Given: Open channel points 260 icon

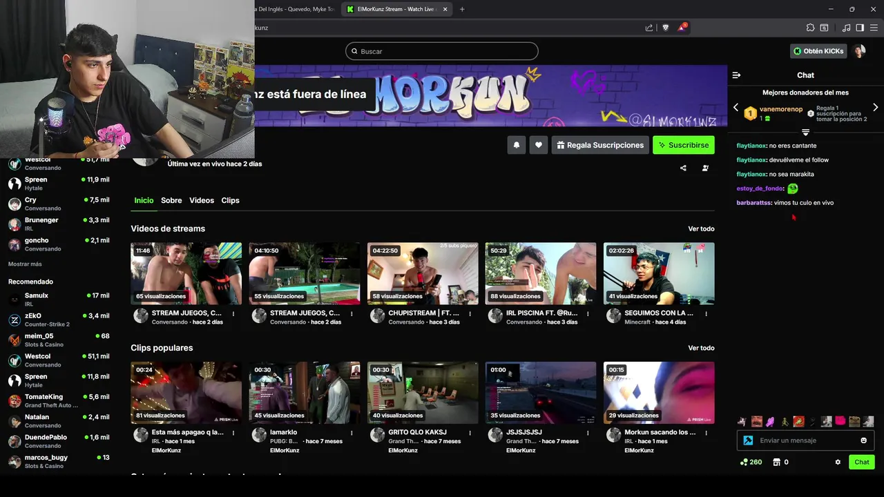Looking at the screenshot, I should point(751,462).
